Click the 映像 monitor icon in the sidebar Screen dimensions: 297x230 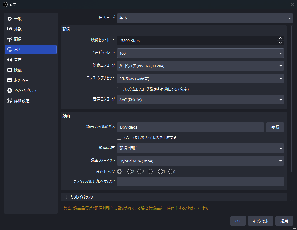(9, 70)
